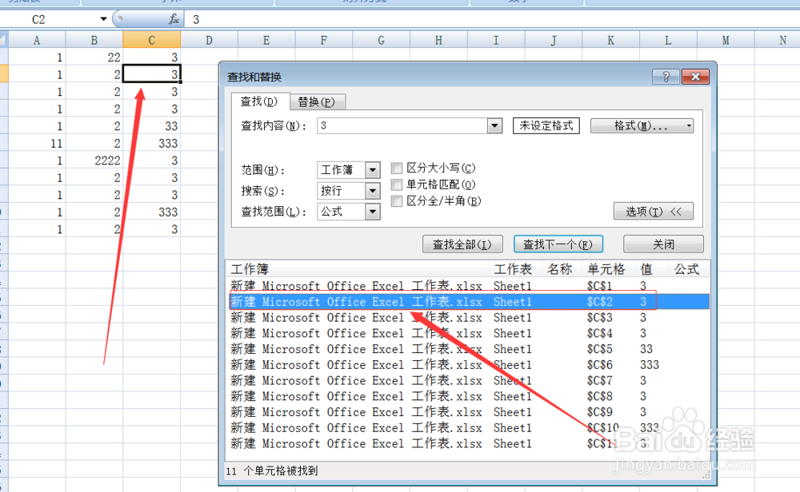Switch to the 替换(P) tab
This screenshot has height=492, width=800.
[x=317, y=102]
